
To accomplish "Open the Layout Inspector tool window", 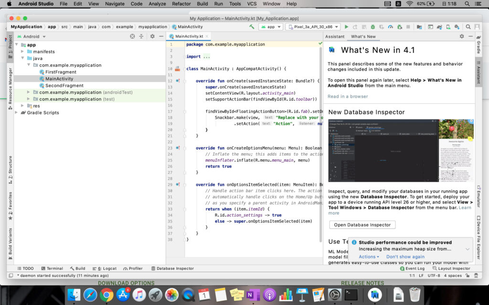I will point(451,268).
